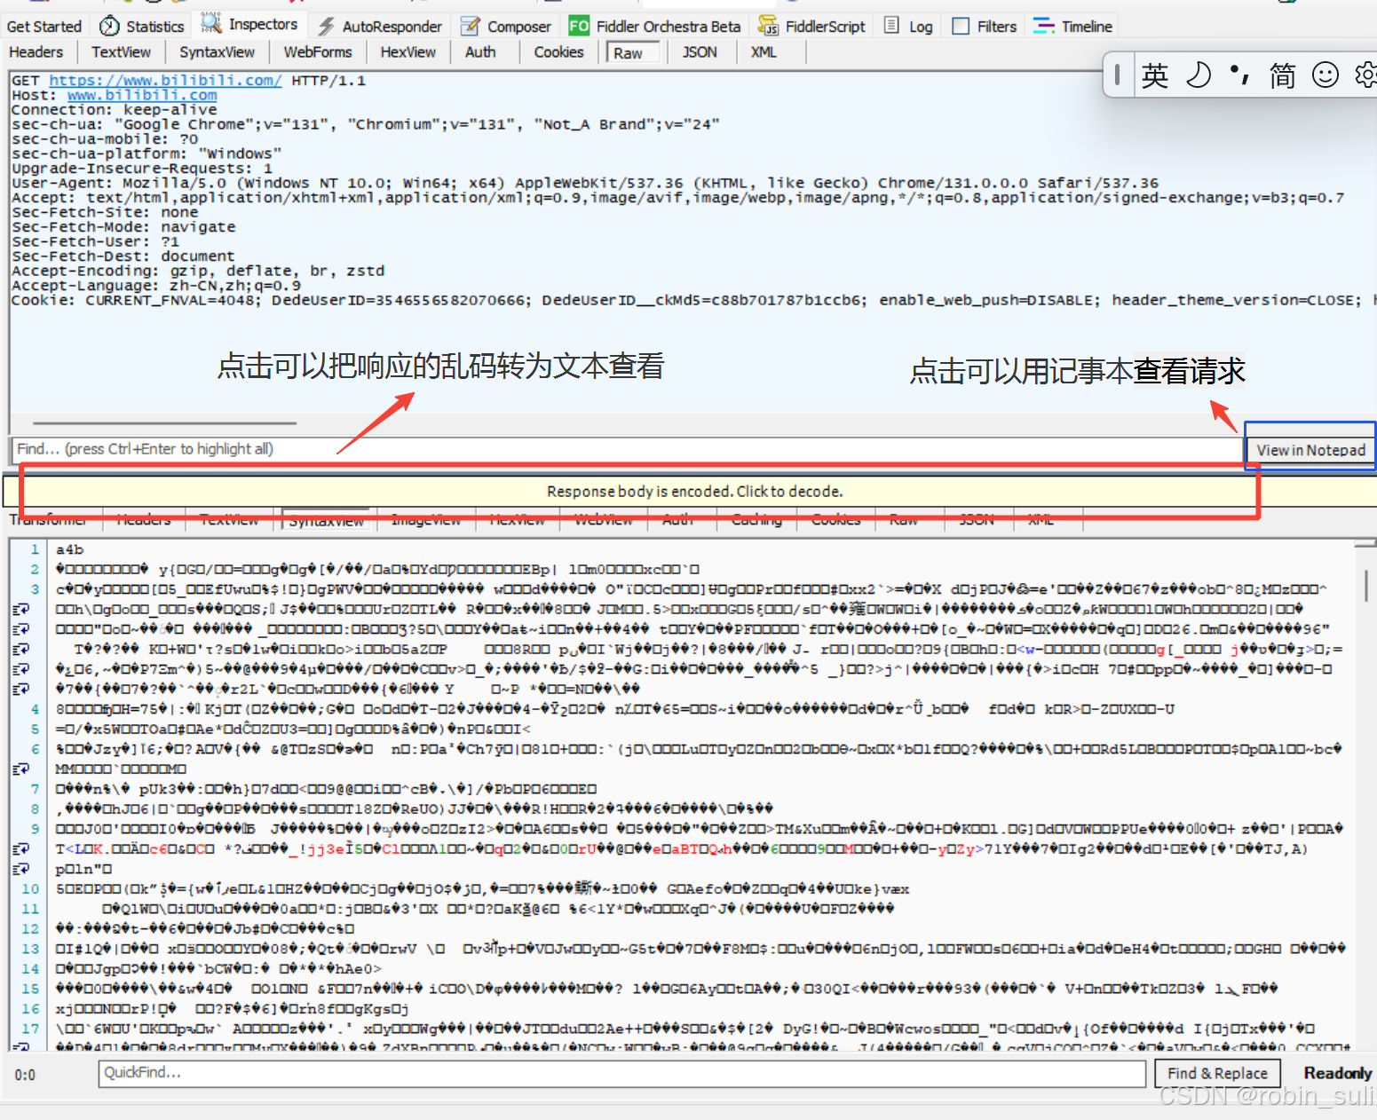This screenshot has width=1377, height=1120.
Task: Open the request Cookies tab
Action: tap(558, 52)
